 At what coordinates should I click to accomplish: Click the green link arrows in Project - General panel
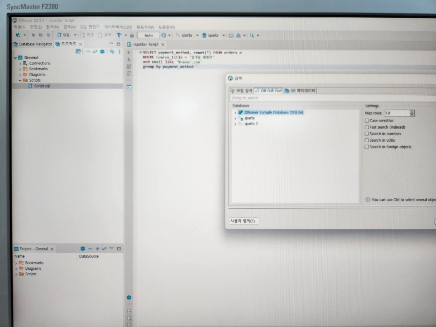[x=104, y=249]
